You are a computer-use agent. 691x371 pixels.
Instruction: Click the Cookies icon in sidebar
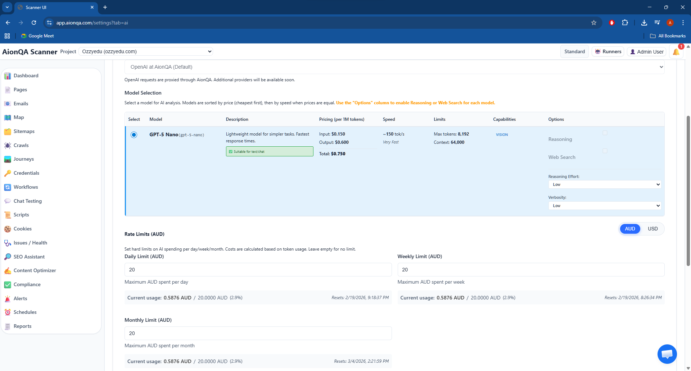coord(8,229)
